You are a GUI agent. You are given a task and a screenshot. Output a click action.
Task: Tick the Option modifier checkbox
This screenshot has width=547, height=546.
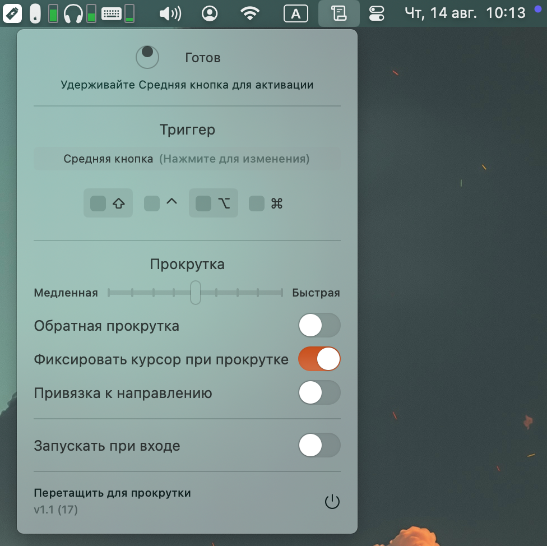pos(203,203)
